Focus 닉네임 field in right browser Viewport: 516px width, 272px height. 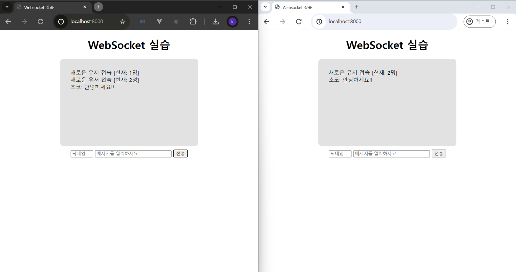click(x=340, y=154)
